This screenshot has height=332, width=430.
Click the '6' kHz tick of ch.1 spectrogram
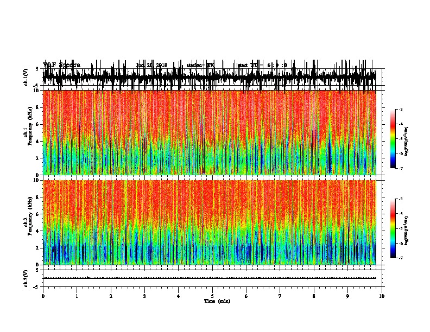tap(37, 124)
